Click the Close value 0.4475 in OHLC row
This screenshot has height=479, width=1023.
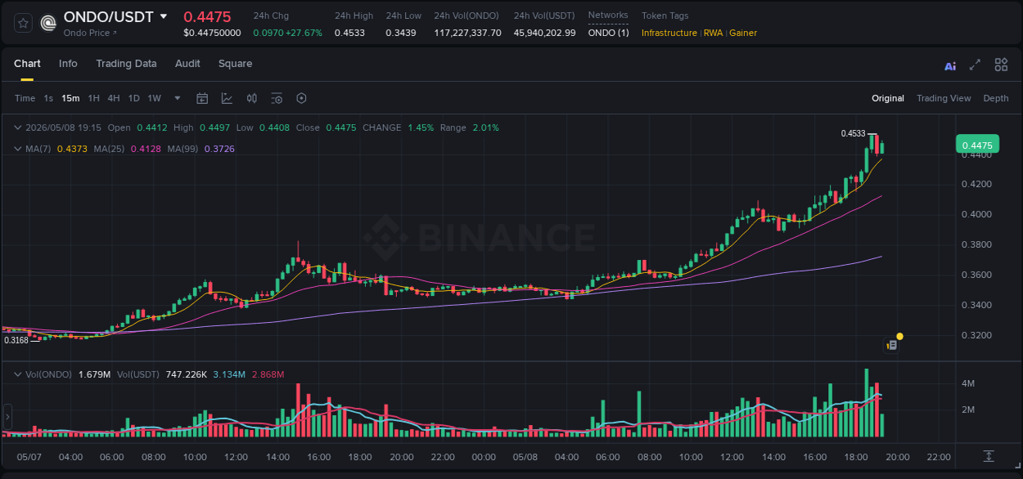[341, 128]
